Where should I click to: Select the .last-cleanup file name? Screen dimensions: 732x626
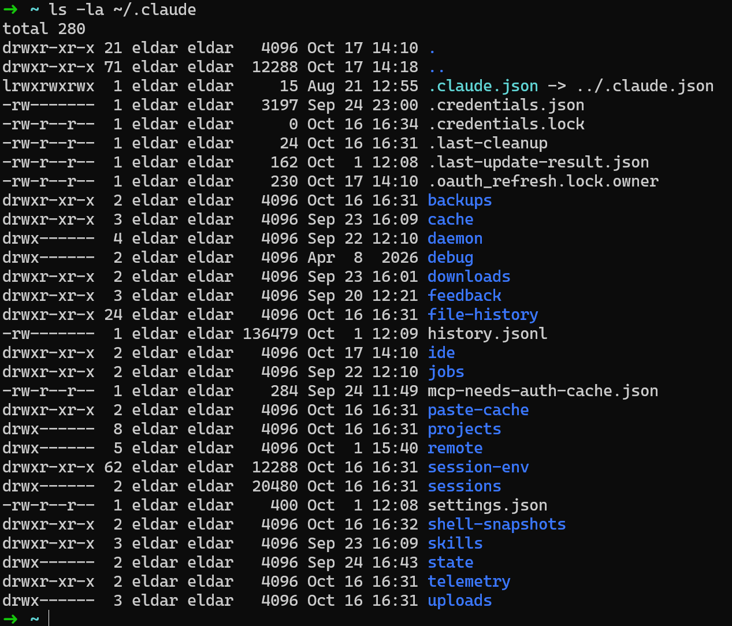[488, 143]
